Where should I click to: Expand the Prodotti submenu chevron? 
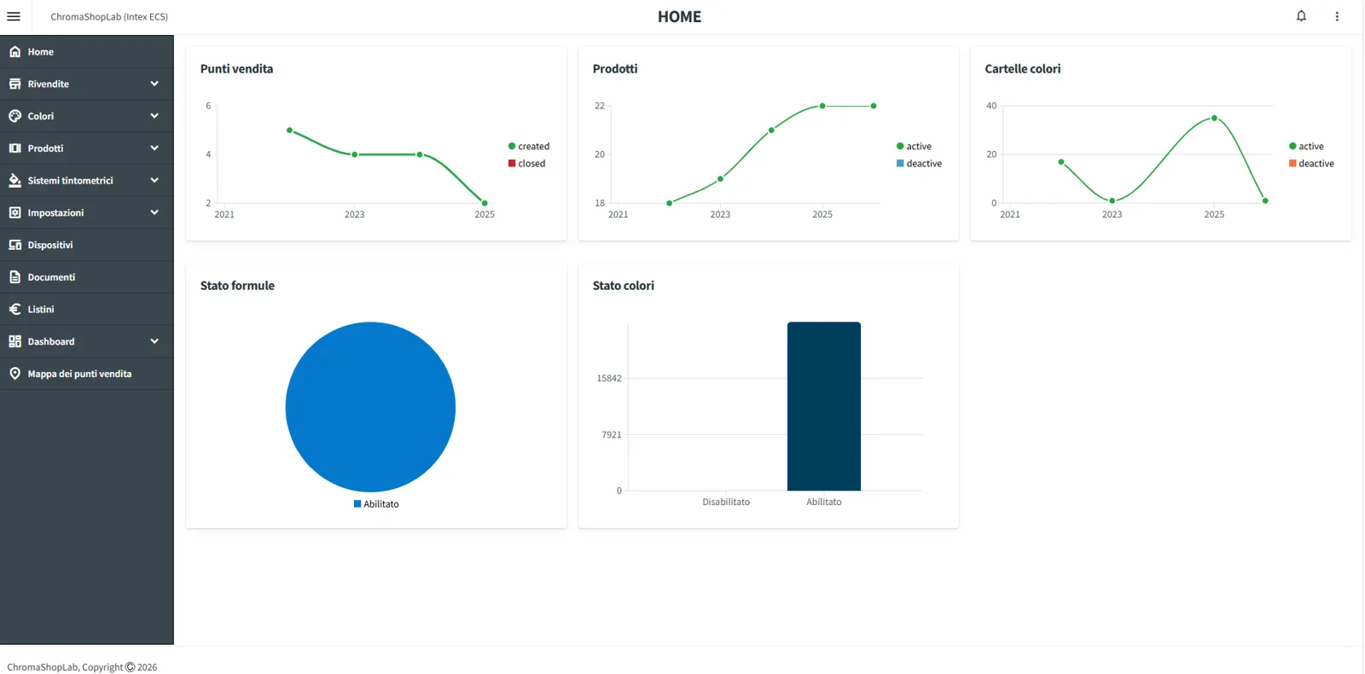pos(154,148)
